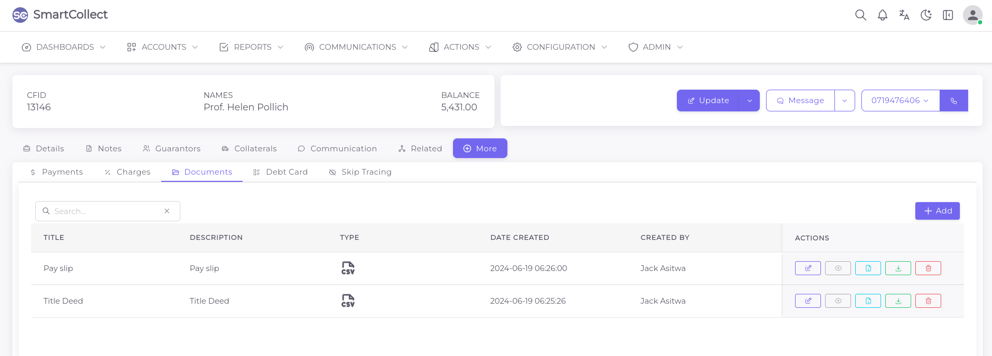Switch to the Debt Card tab
992x356 pixels.
280,172
